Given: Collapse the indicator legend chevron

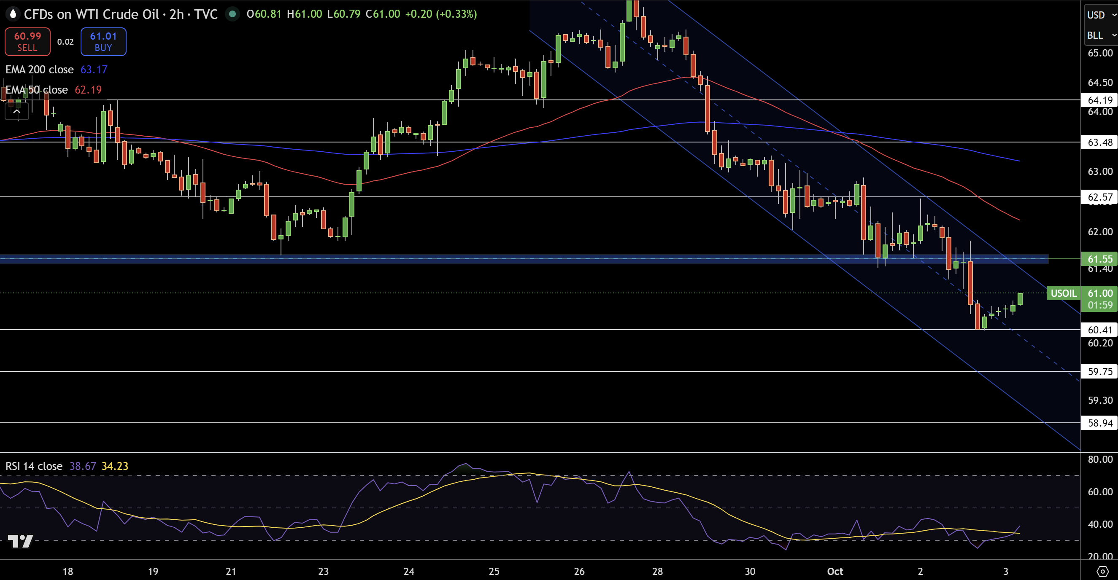Looking at the screenshot, I should click(x=16, y=112).
